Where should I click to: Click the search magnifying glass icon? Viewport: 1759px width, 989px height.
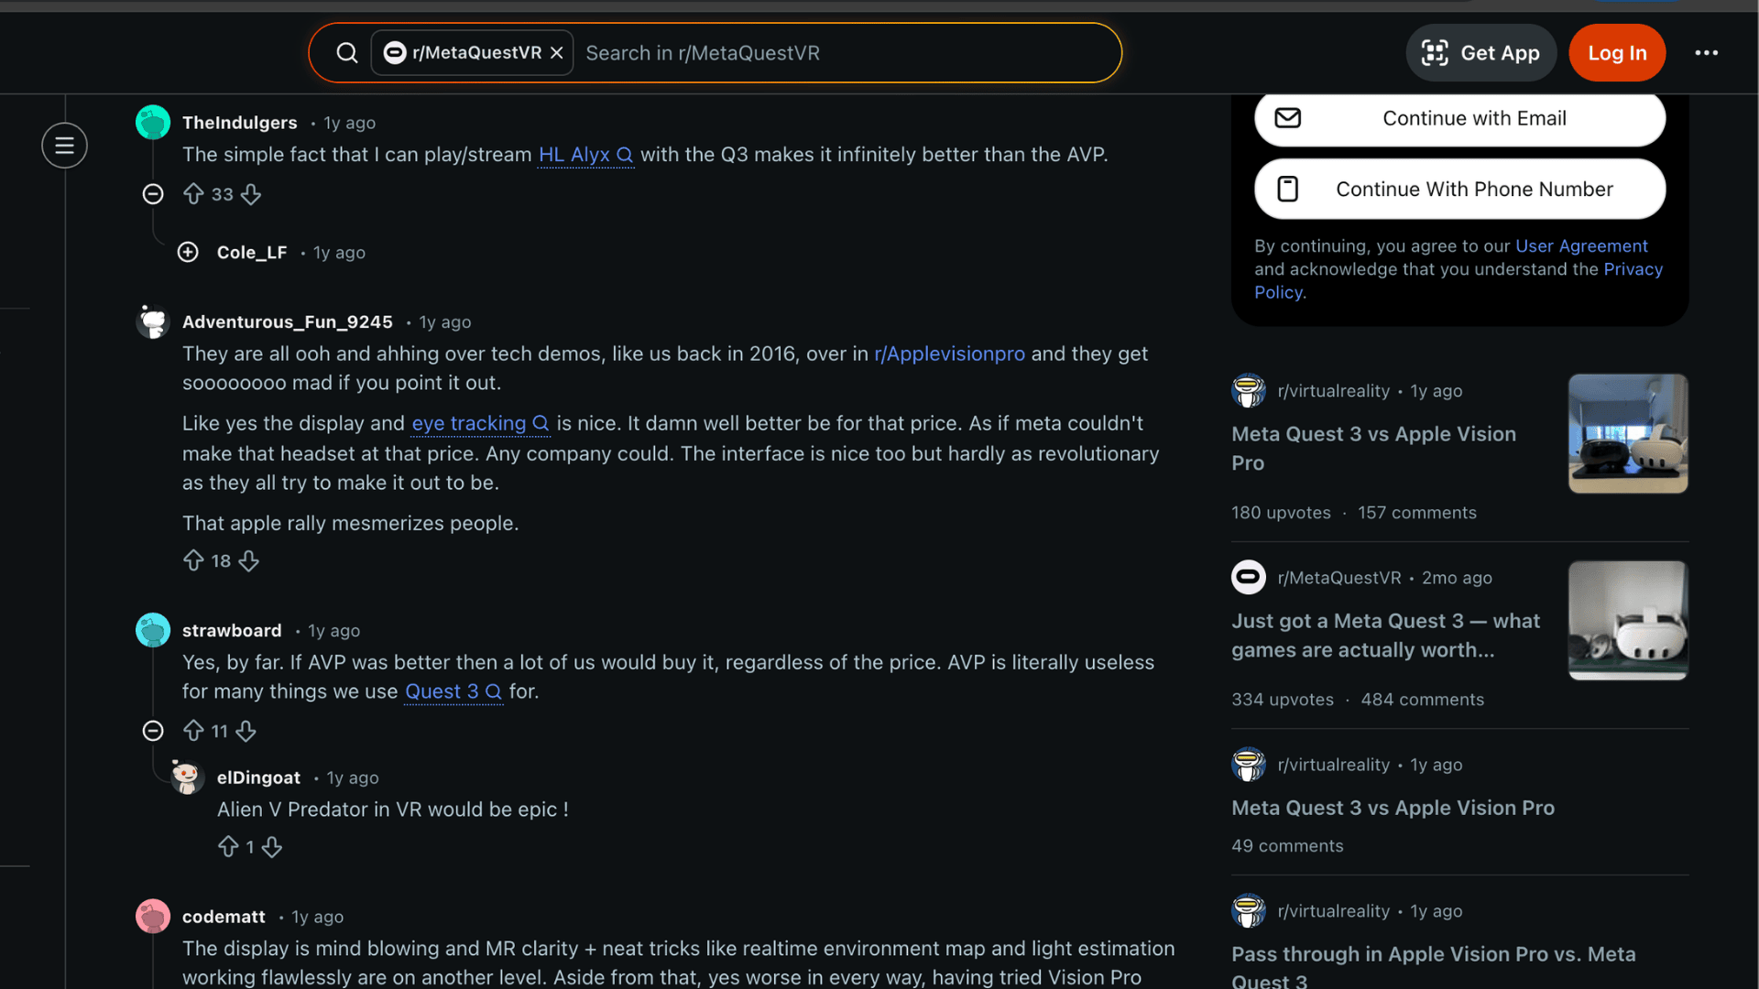(x=347, y=52)
